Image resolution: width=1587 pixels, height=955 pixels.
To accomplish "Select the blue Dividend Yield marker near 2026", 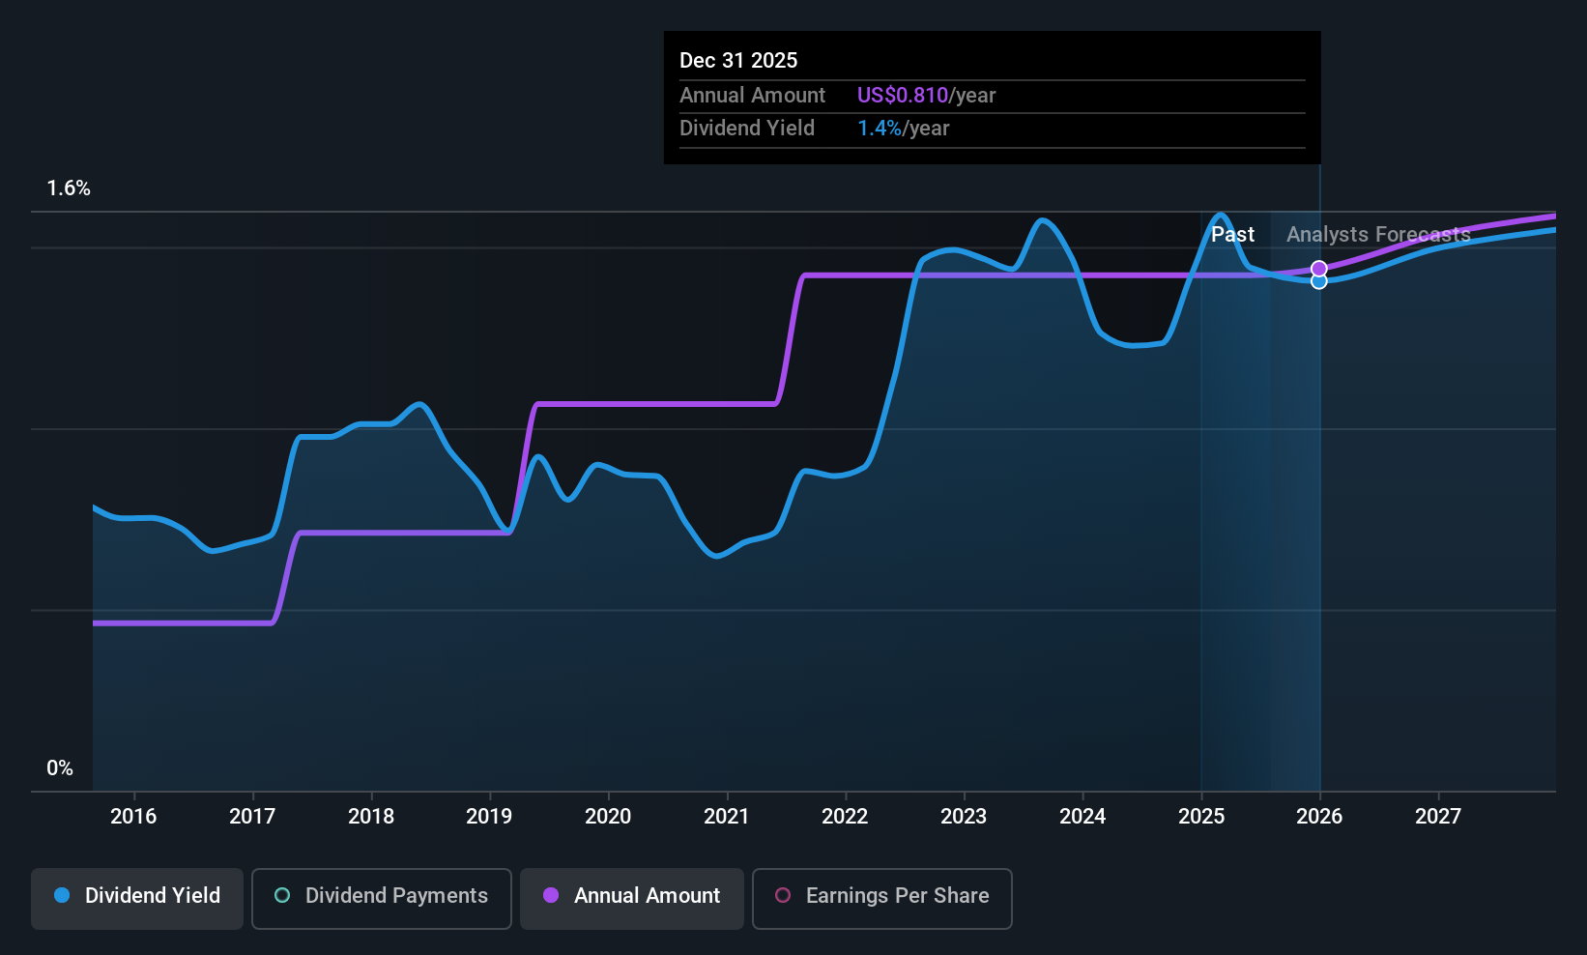I will click(x=1319, y=280).
